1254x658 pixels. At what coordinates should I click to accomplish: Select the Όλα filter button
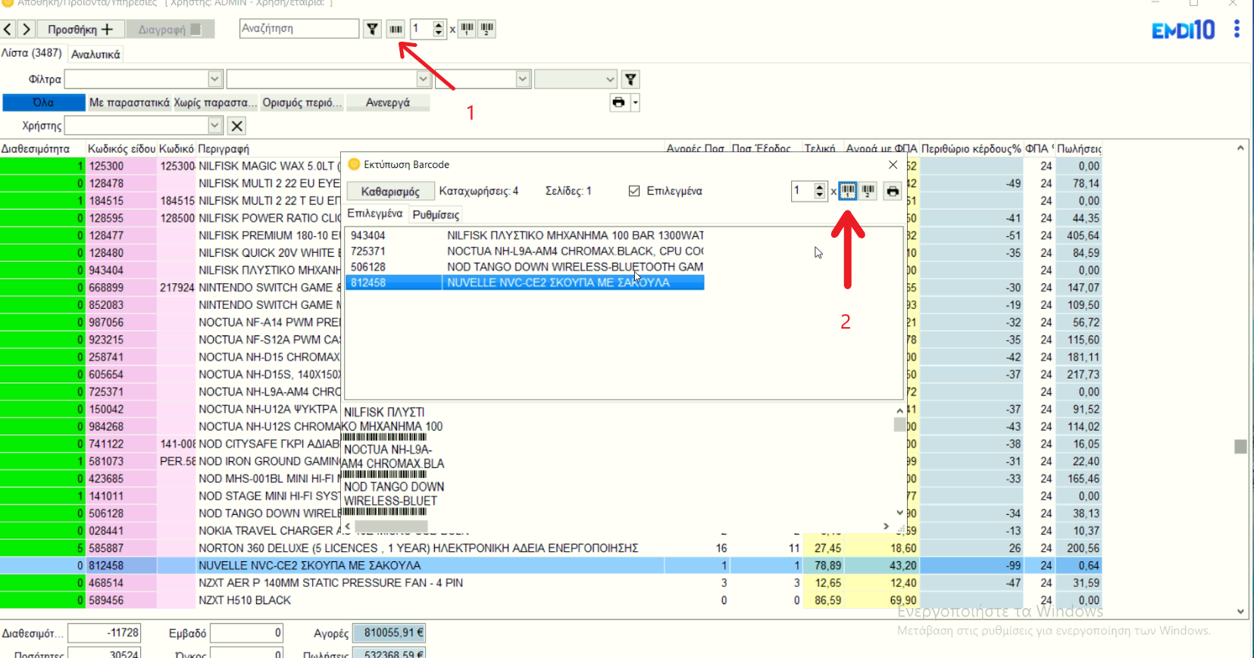point(44,102)
